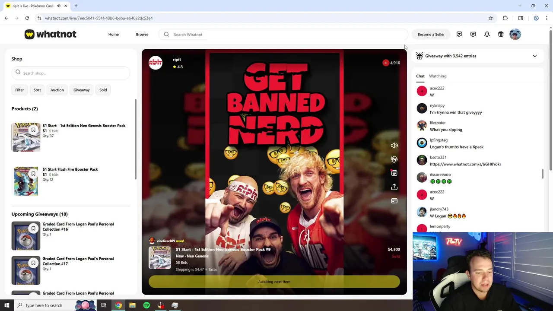
Task: Open the whatnot link posted by bsoto331
Action: pos(465,164)
